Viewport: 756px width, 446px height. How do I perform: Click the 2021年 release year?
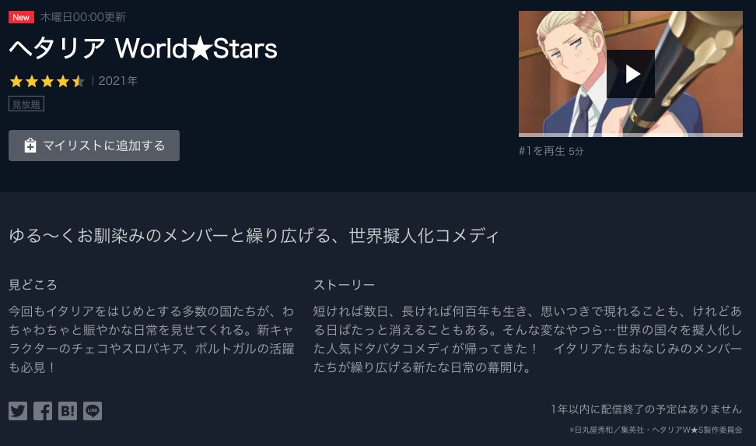[x=118, y=81]
